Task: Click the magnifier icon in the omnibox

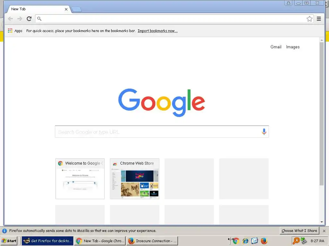Action: [x=39, y=19]
